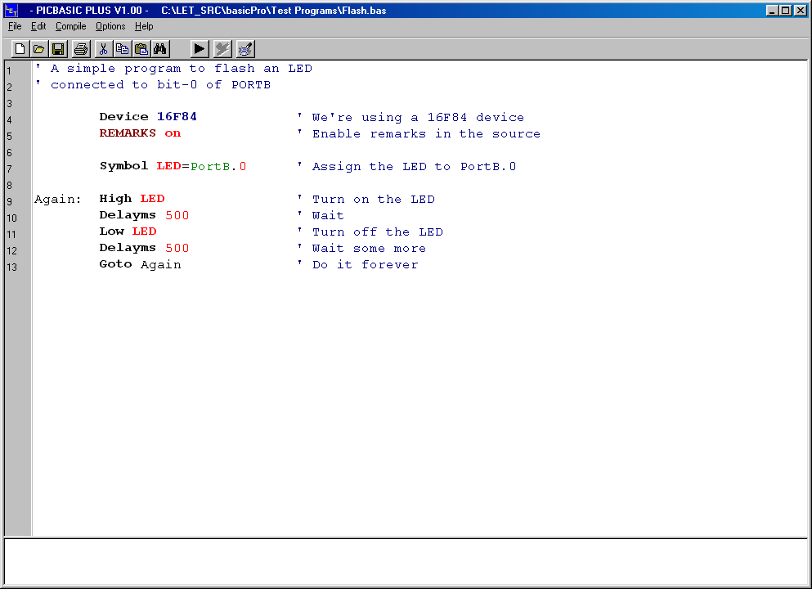This screenshot has width=812, height=589.
Task: Click the comment 'Assign the LED to PortB.0'
Action: click(x=415, y=167)
